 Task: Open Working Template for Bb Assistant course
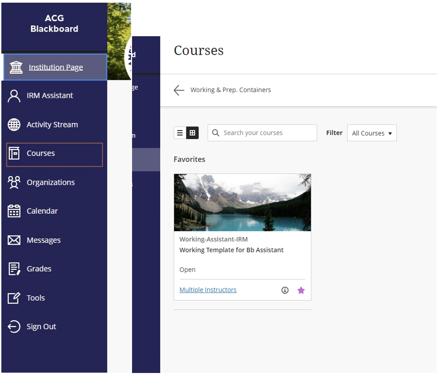[231, 250]
